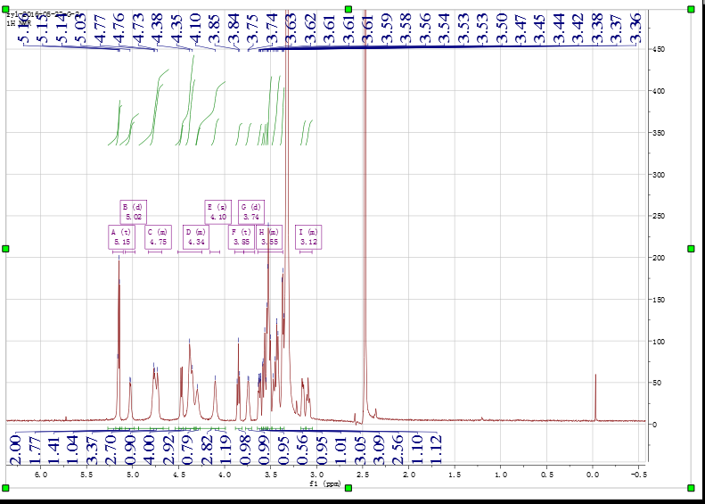Click the 5.5 ppm axis tick label

point(86,475)
